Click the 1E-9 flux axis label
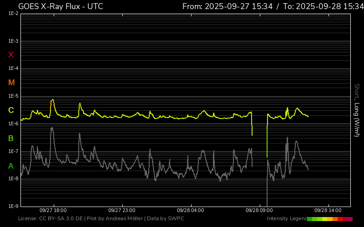This screenshot has height=227, width=364. tap(13, 206)
